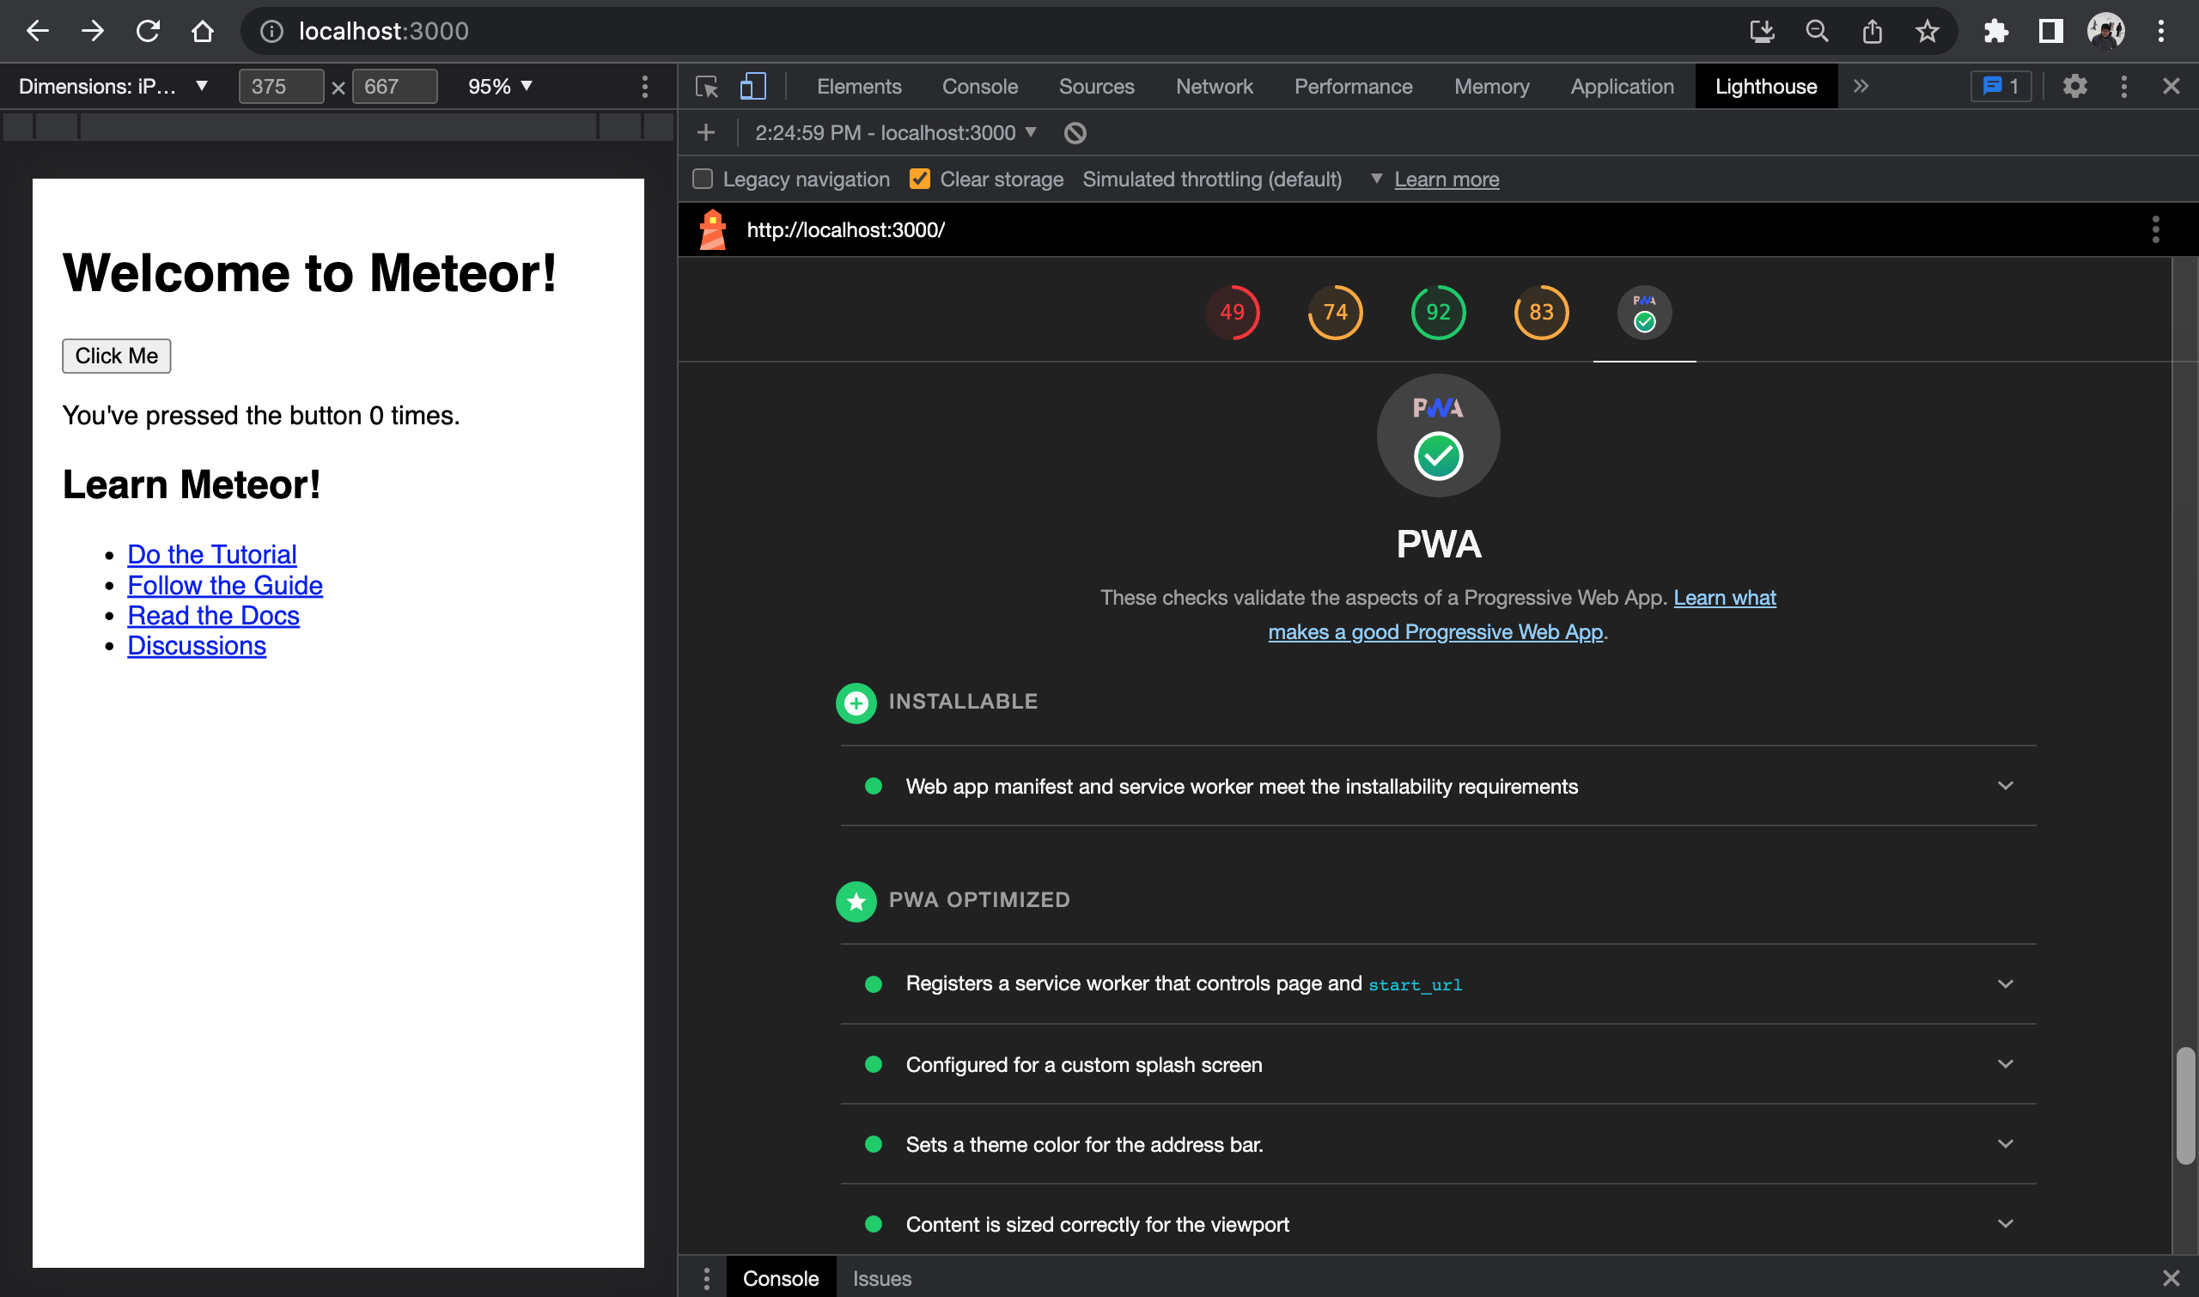Click the Click Me button

[116, 356]
